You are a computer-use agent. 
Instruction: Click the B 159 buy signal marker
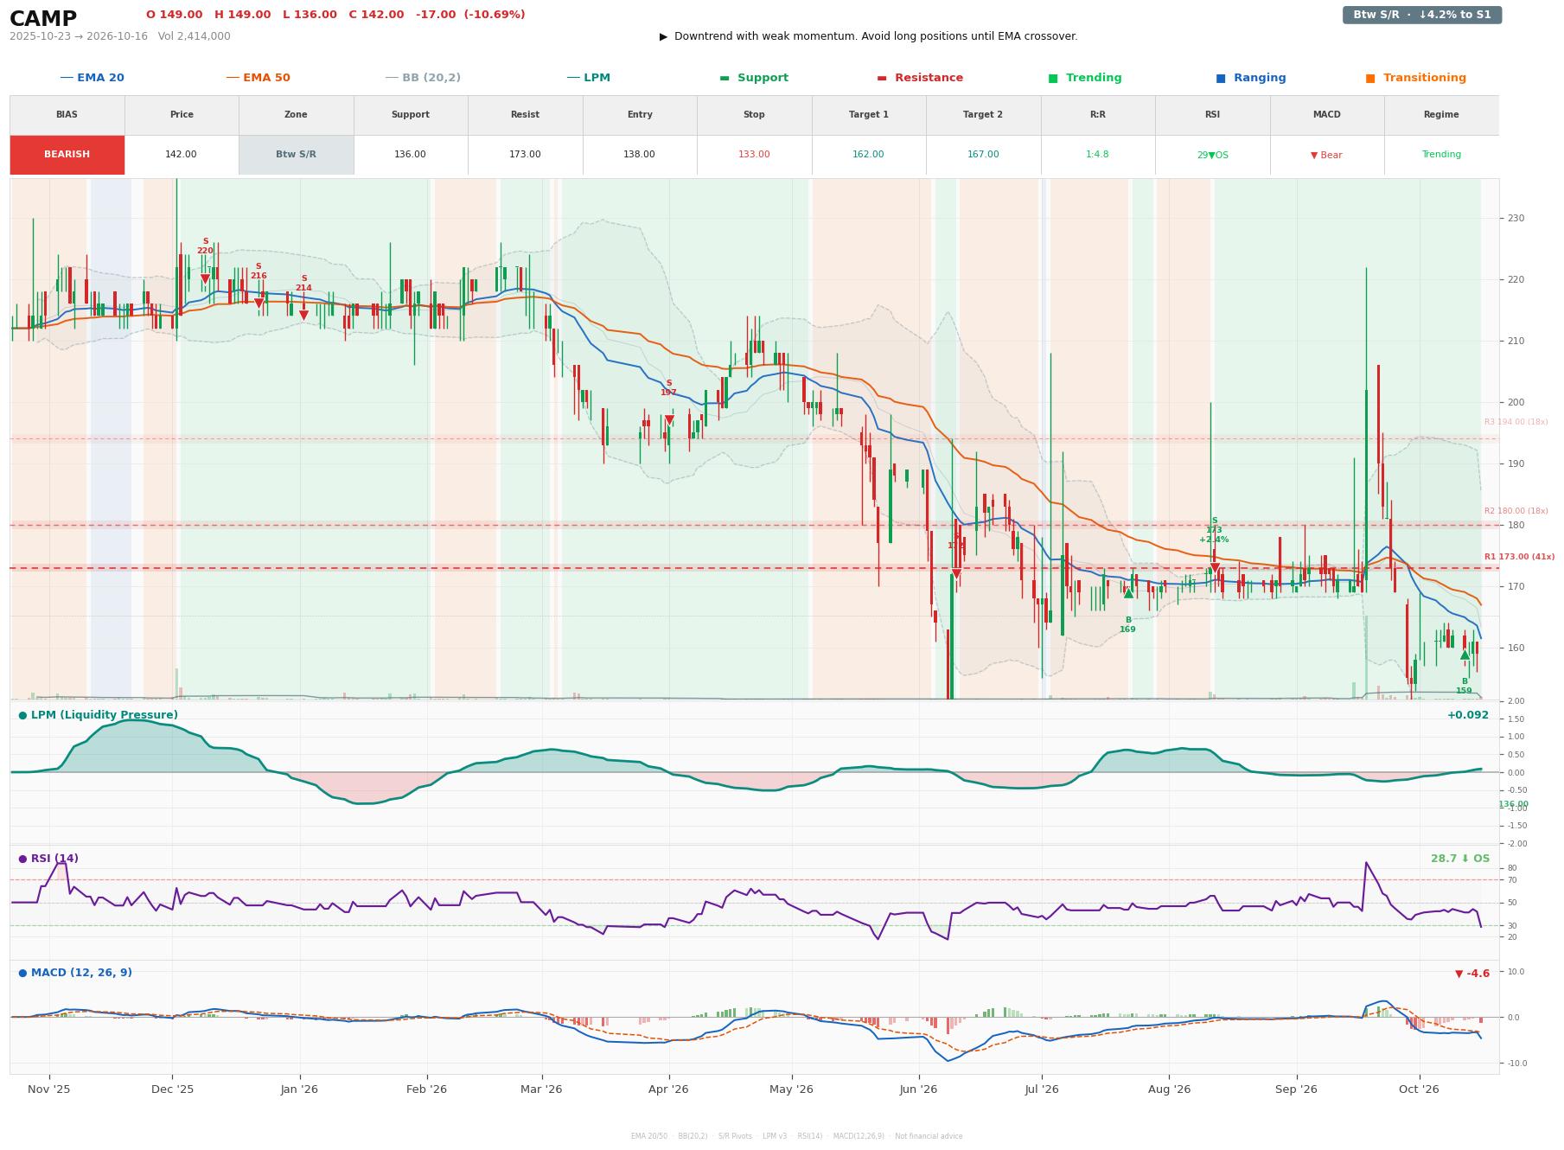click(1465, 655)
